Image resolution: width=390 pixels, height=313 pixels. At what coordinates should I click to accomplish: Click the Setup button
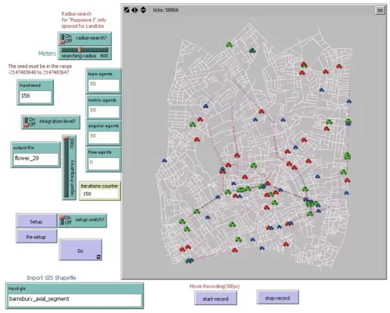click(x=36, y=221)
